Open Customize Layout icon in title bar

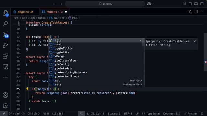[185, 4]
